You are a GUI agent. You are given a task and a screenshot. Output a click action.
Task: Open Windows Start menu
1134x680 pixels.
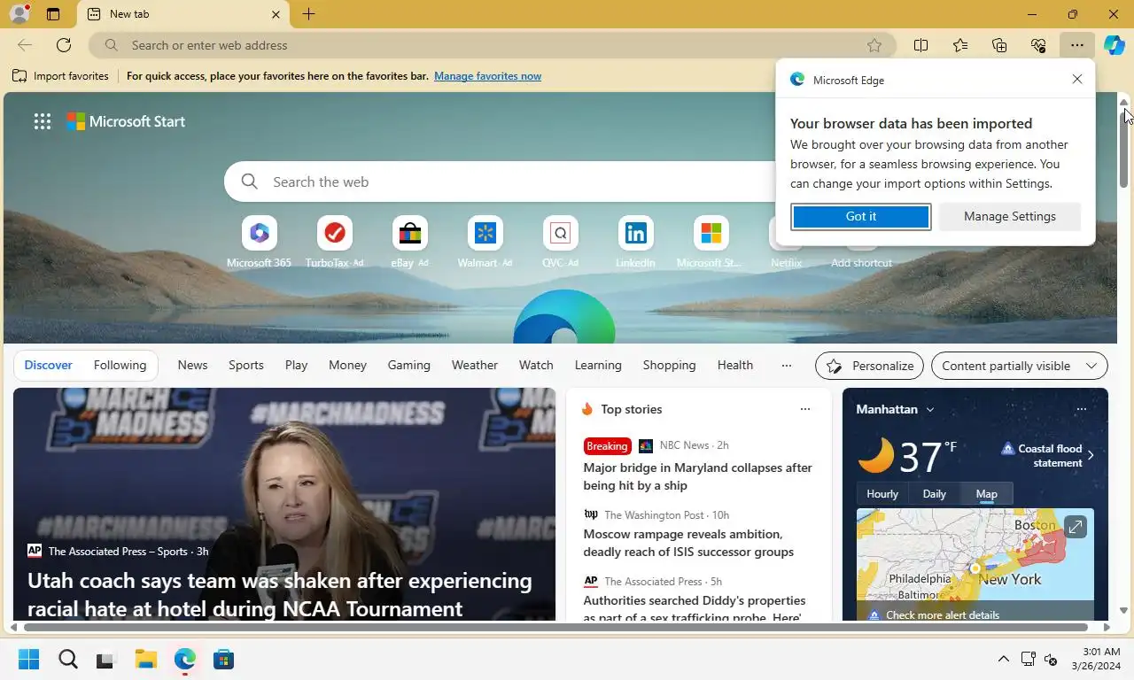point(29,659)
